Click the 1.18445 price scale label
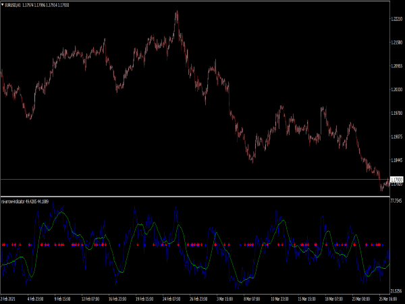 click(397, 160)
